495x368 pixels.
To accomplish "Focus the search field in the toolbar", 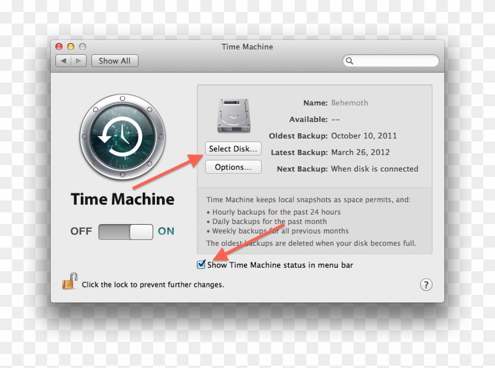I will click(x=391, y=61).
